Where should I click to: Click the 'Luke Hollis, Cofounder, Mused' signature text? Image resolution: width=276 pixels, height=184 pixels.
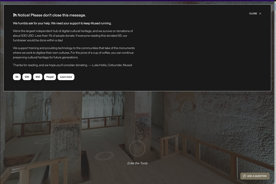[112, 65]
